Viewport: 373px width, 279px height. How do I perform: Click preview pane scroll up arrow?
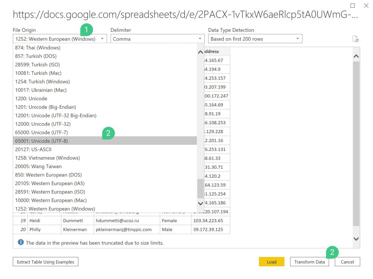(356, 56)
